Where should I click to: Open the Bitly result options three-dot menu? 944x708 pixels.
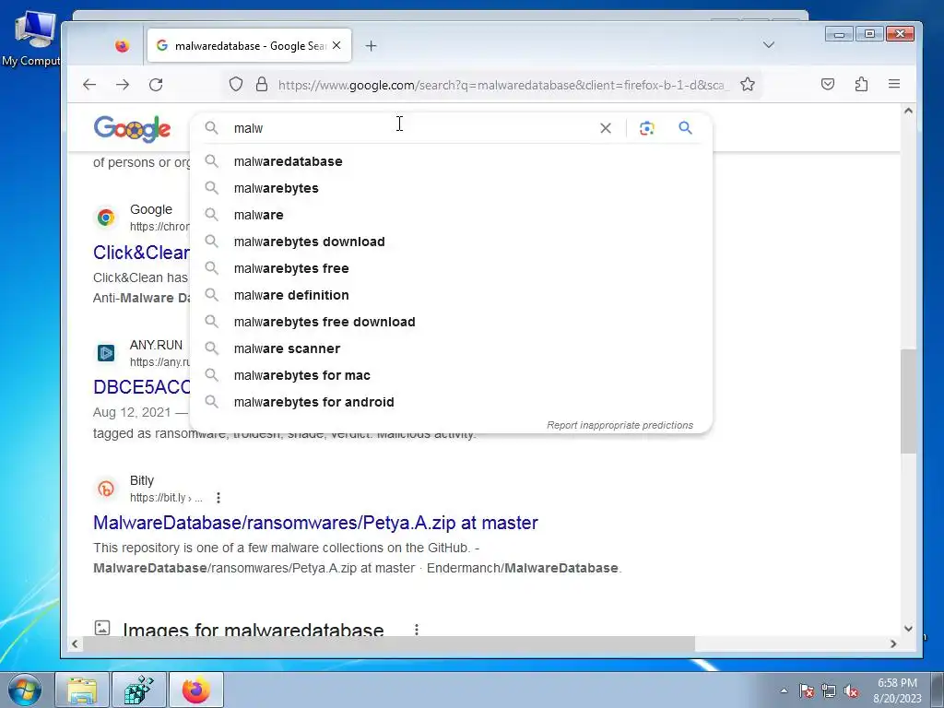click(x=218, y=498)
